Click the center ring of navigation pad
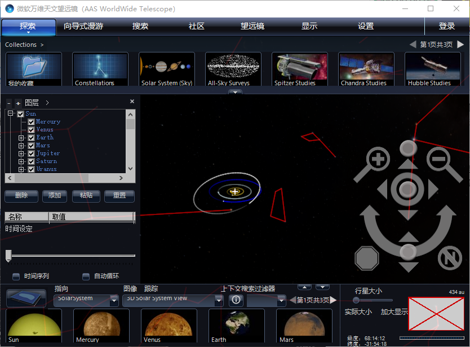This screenshot has width=470, height=347. pos(407,189)
